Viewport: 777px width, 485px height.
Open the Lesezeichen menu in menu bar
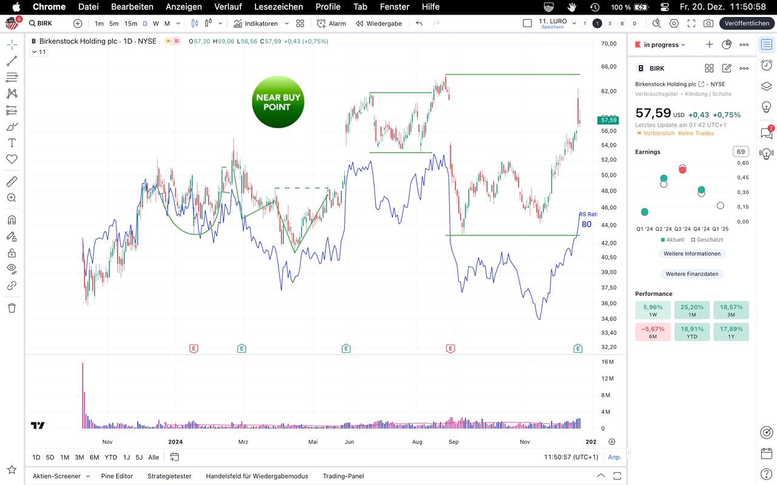[x=279, y=7]
